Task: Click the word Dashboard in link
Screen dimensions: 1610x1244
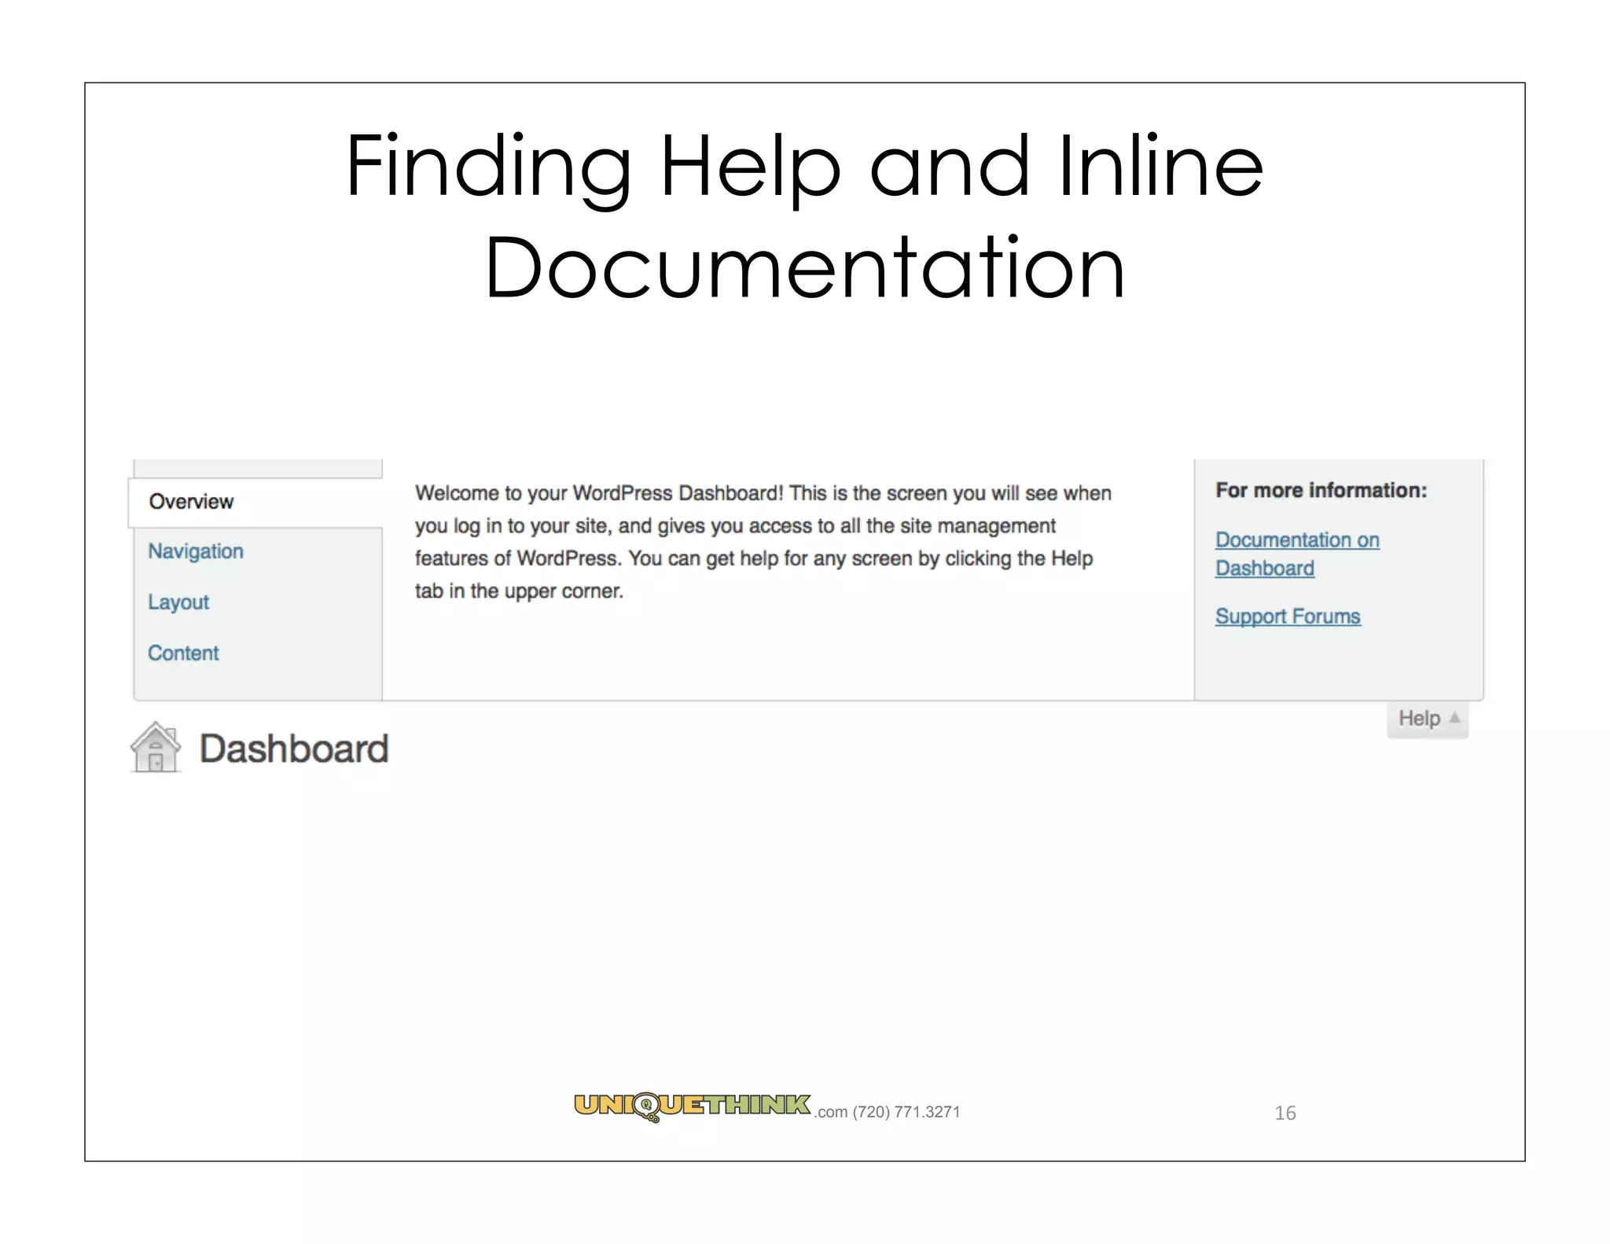Action: coord(1264,569)
